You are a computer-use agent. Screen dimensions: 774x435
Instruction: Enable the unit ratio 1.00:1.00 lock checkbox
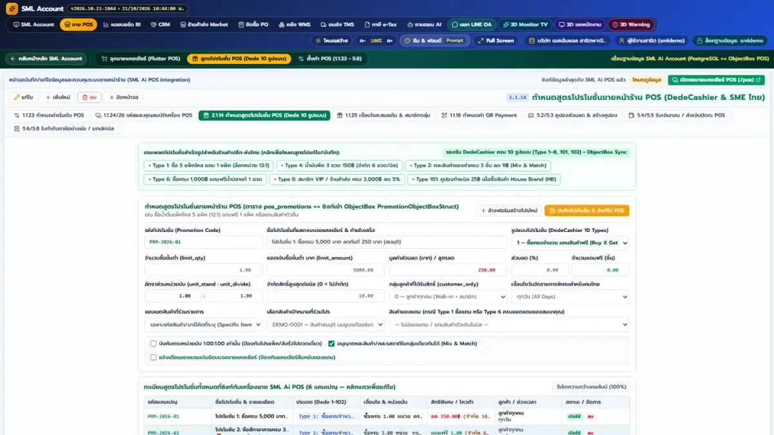pyautogui.click(x=154, y=343)
